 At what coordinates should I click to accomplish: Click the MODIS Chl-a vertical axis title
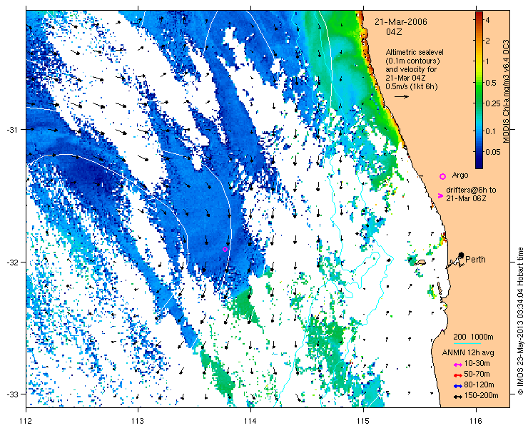click(506, 91)
